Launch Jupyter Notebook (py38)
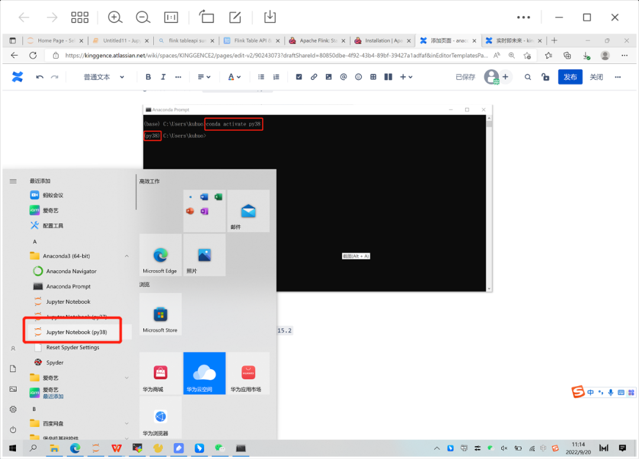The height and width of the screenshot is (459, 639). pos(76,332)
